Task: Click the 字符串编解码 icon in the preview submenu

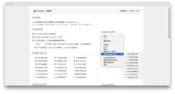Action: pos(127,72)
